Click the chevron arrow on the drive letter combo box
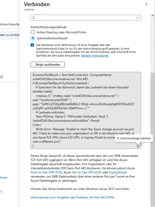 pos(137,18)
